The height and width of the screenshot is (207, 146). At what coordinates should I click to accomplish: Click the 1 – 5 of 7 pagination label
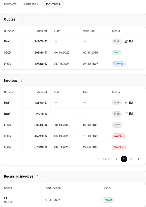pos(104,159)
